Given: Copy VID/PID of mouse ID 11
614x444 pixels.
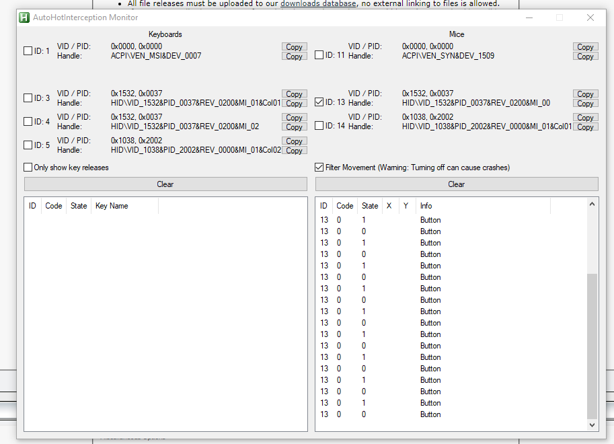Looking at the screenshot, I should click(x=585, y=46).
